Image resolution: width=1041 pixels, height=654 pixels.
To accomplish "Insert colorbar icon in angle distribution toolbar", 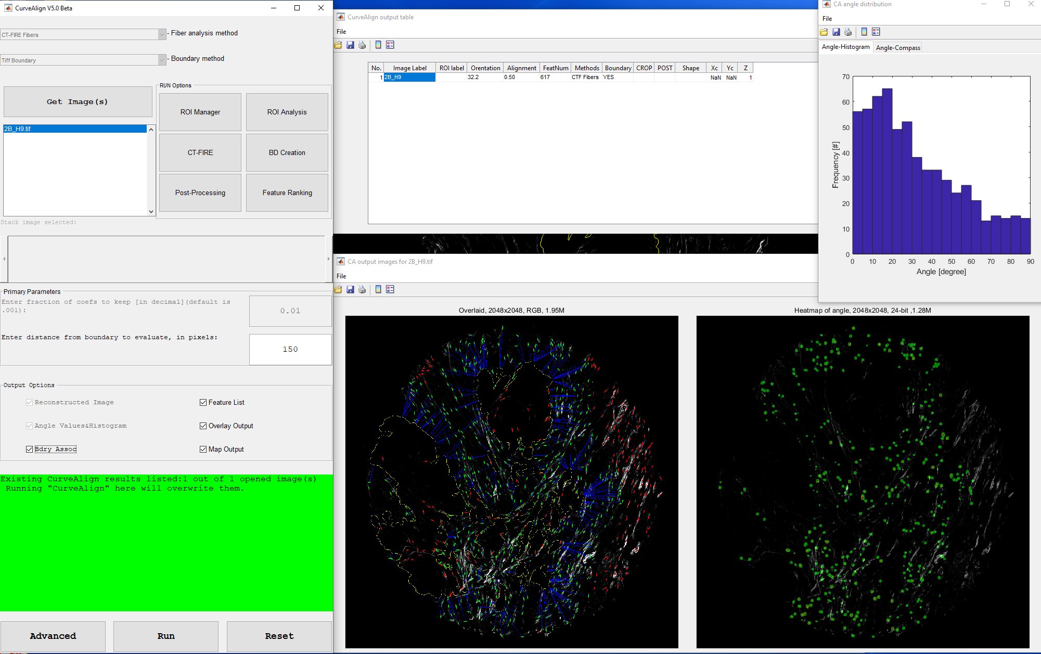I will click(x=864, y=32).
